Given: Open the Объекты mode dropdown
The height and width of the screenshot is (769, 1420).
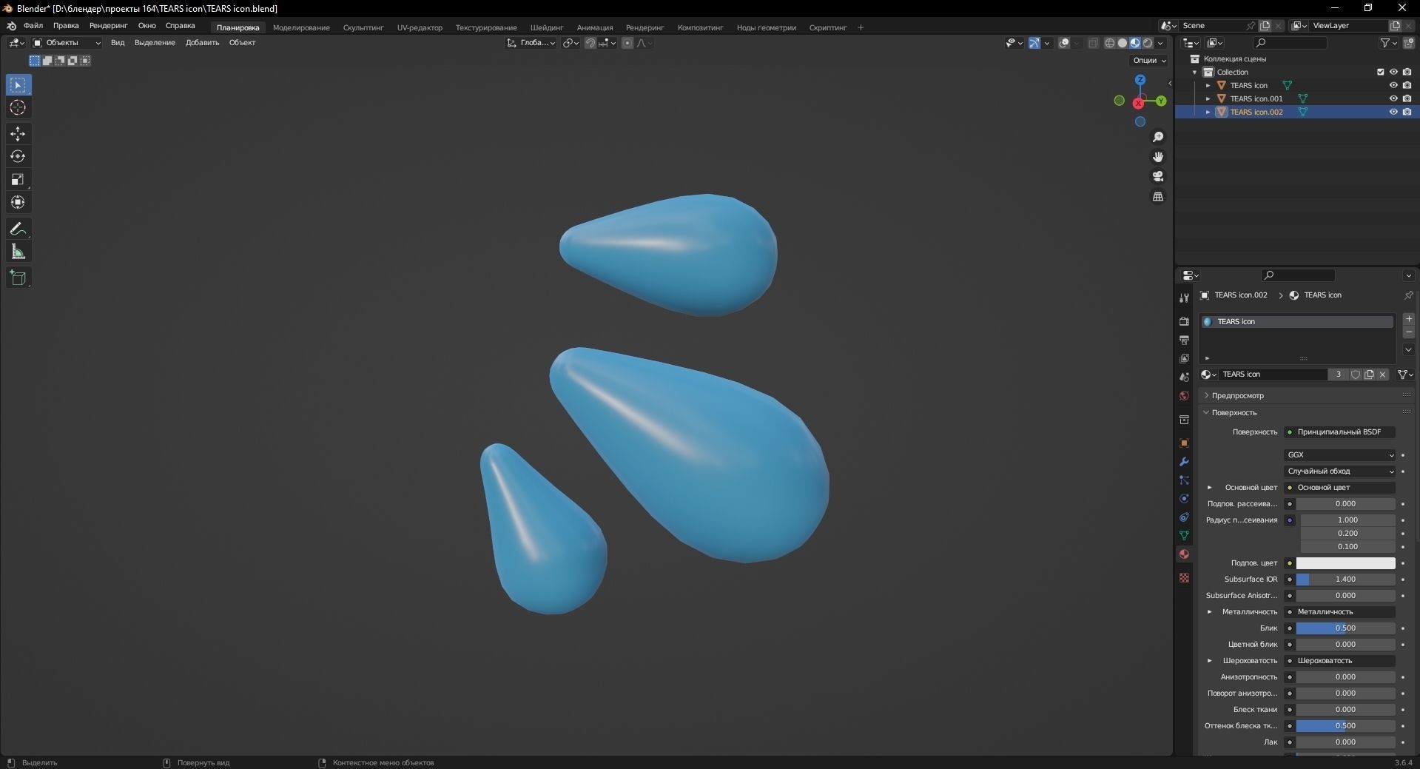Looking at the screenshot, I should click(67, 43).
